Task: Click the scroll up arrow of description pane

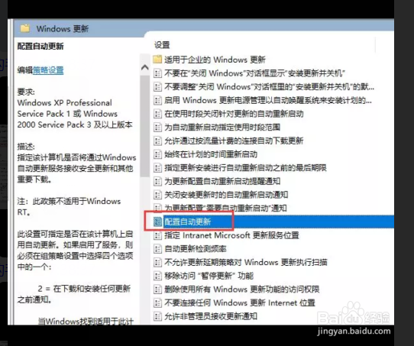Action: 144,67
